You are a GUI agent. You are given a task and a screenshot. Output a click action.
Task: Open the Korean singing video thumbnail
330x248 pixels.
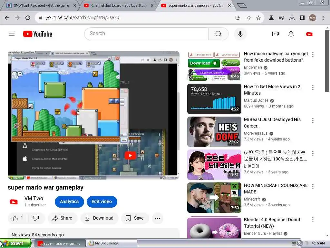point(214,164)
